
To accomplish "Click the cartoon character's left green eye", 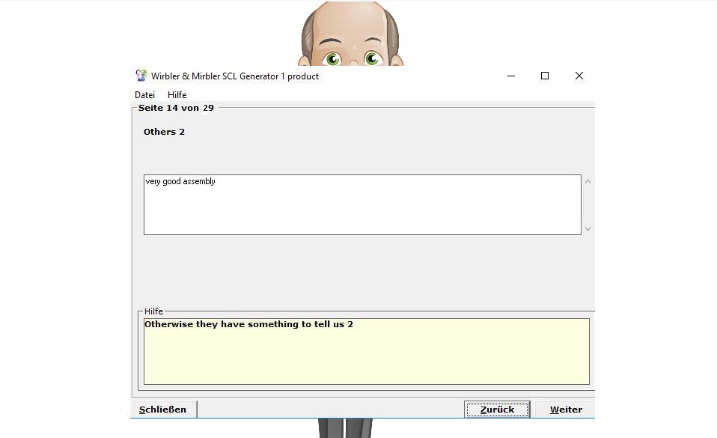I will (333, 58).
